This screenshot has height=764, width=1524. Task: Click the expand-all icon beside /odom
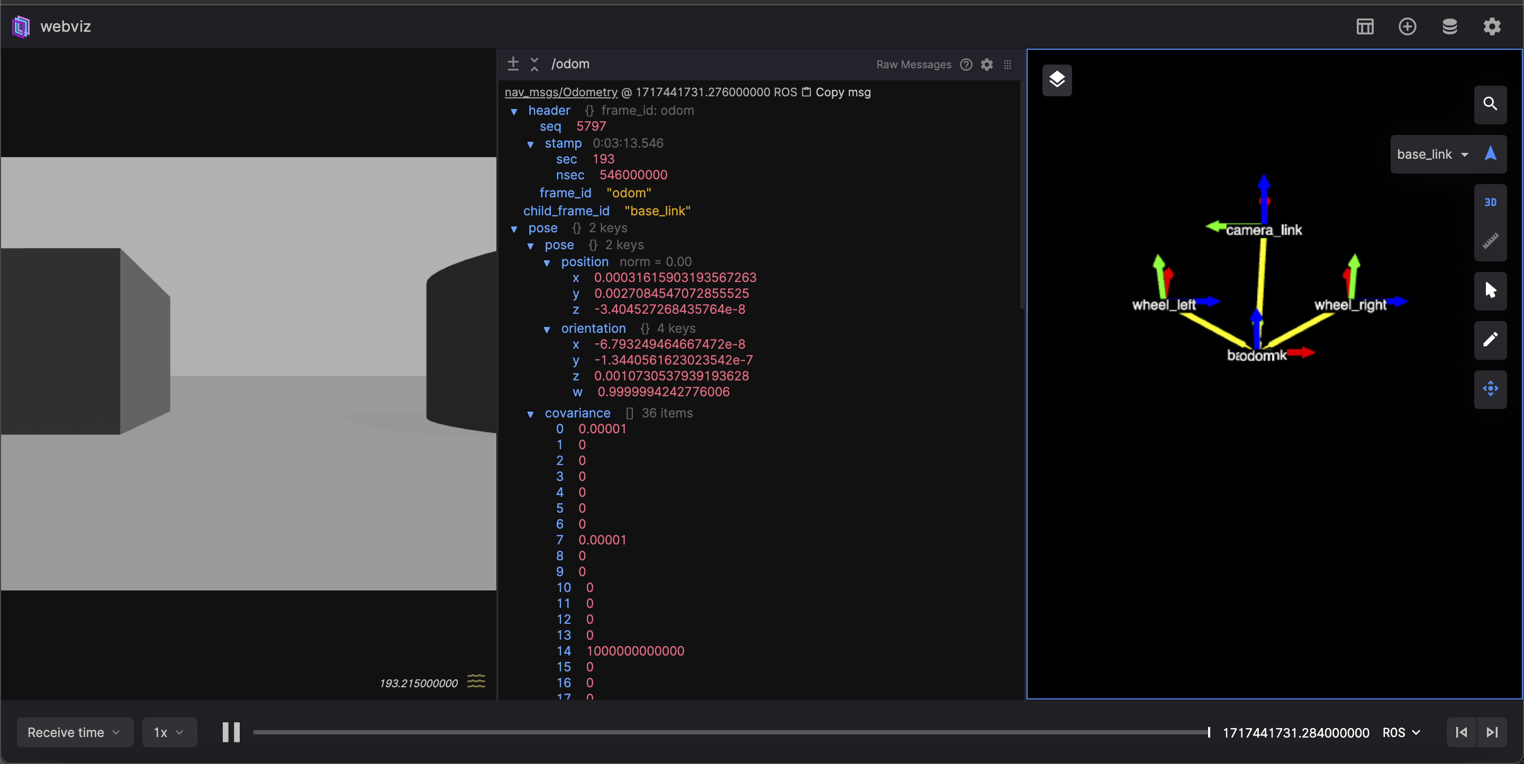point(513,64)
